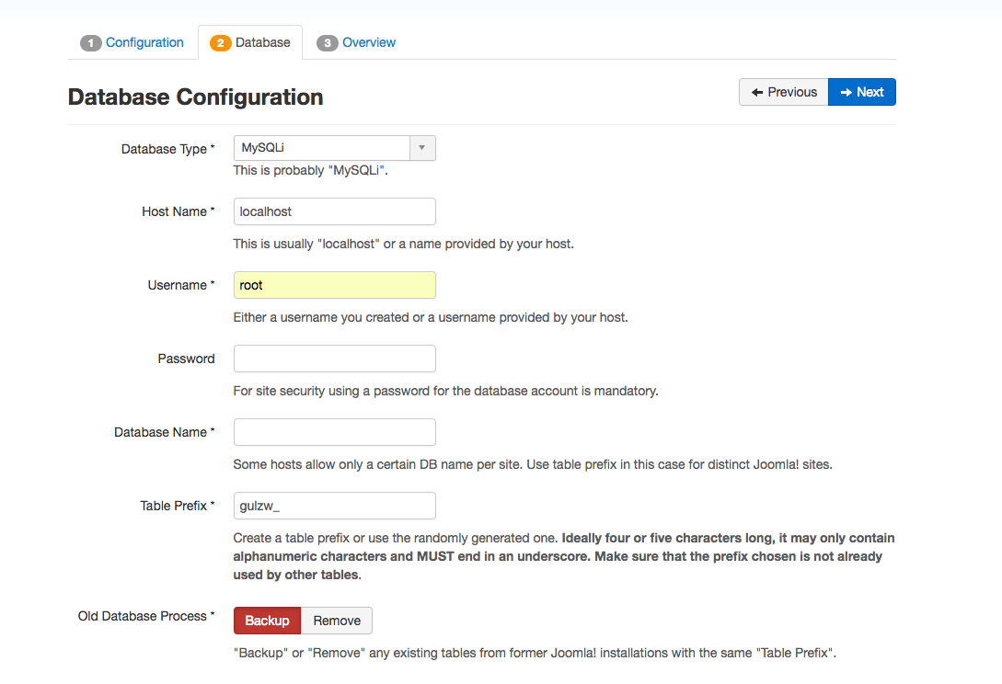Click the left arrow icon on Previous
1002x684 pixels.
[x=757, y=92]
